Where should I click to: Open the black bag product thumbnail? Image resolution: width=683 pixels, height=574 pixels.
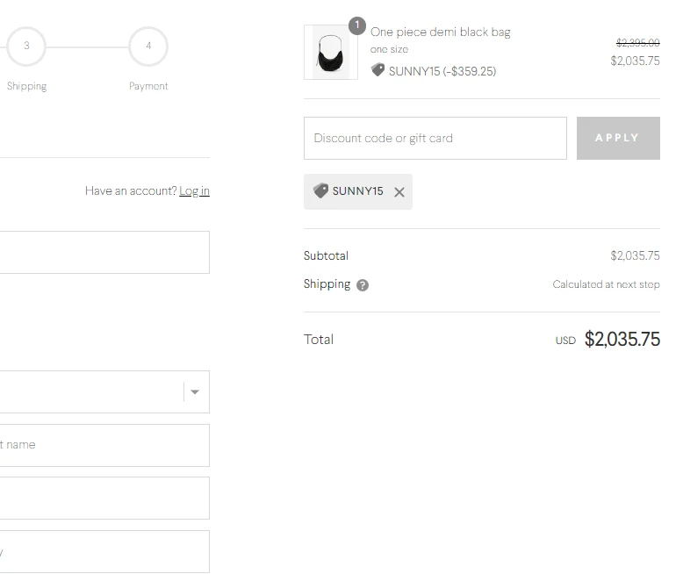tap(331, 53)
